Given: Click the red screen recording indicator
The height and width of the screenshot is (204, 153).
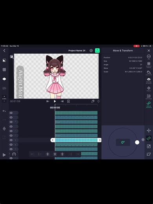Looking at the screenshot, I should click(137, 46).
